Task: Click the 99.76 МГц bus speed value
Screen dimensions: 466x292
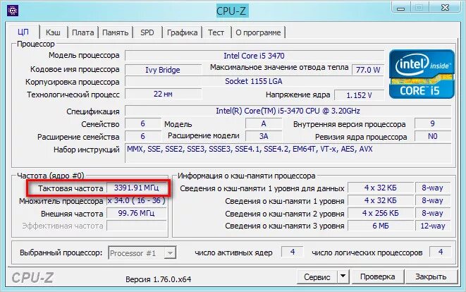Action: (136, 213)
